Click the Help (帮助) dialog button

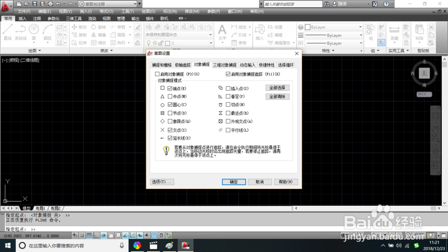(286, 182)
